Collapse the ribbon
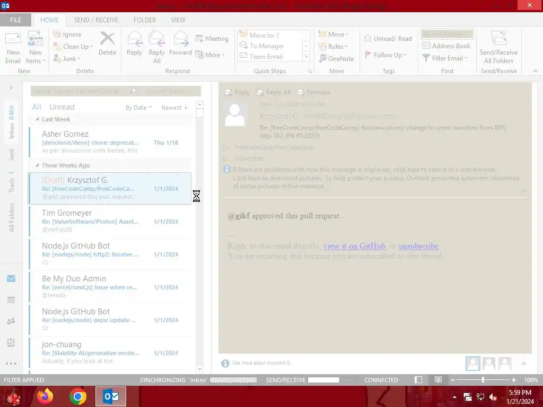Image resolution: width=543 pixels, height=407 pixels. pyautogui.click(x=535, y=71)
